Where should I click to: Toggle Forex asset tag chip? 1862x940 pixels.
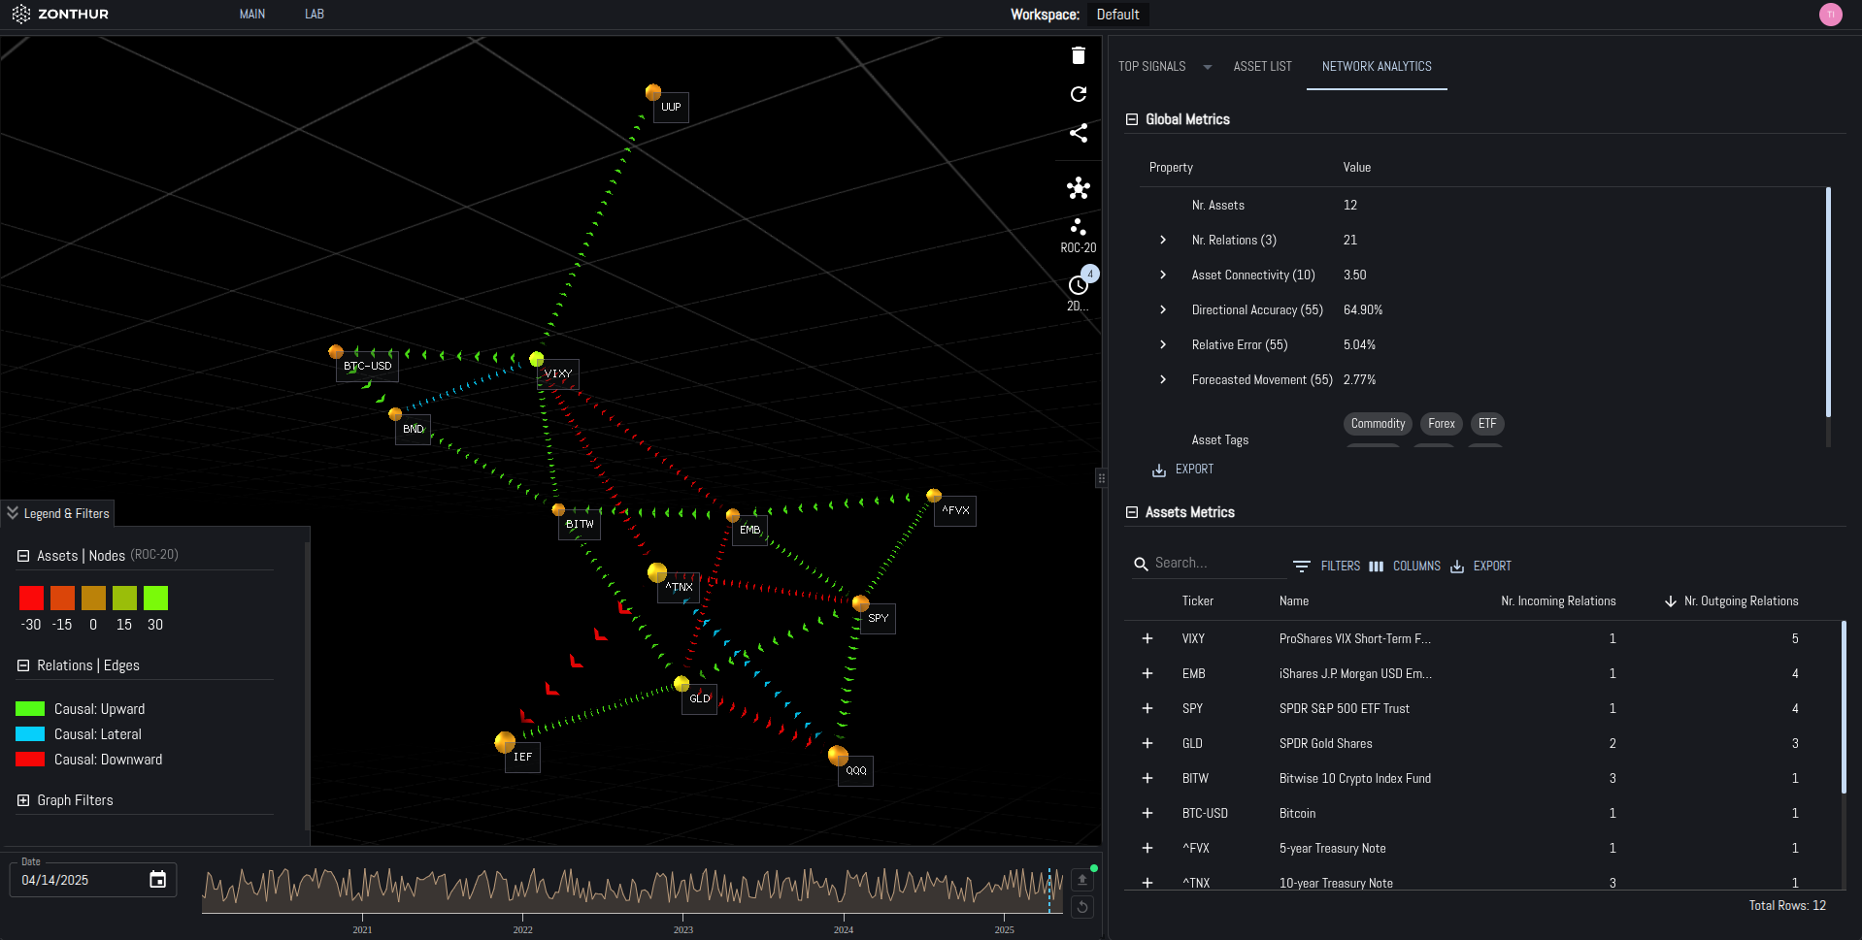pyautogui.click(x=1442, y=424)
